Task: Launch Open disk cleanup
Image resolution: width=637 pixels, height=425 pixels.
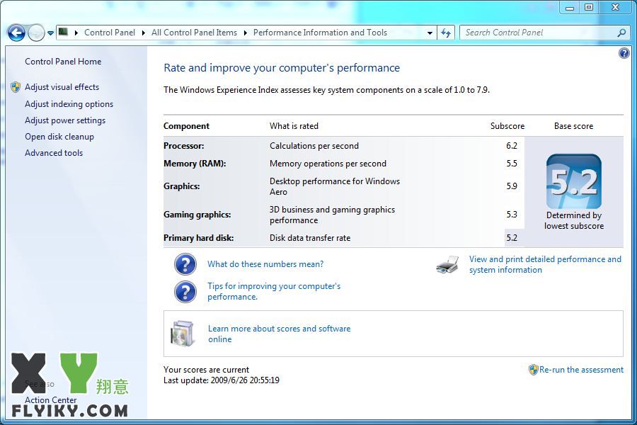Action: point(59,137)
